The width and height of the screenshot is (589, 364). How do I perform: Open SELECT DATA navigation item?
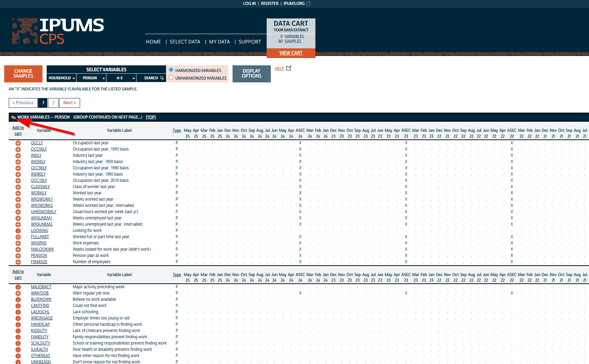tap(185, 42)
